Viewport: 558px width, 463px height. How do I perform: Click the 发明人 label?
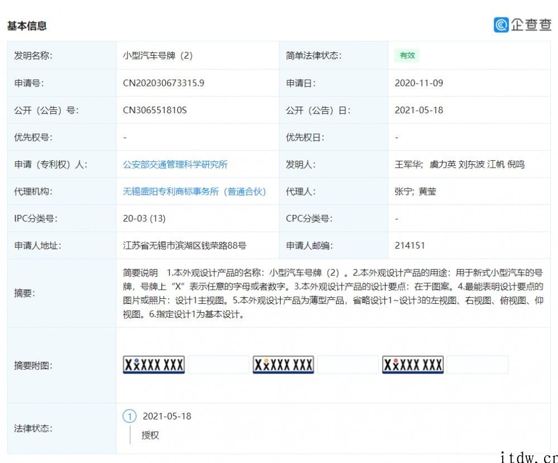click(x=300, y=165)
